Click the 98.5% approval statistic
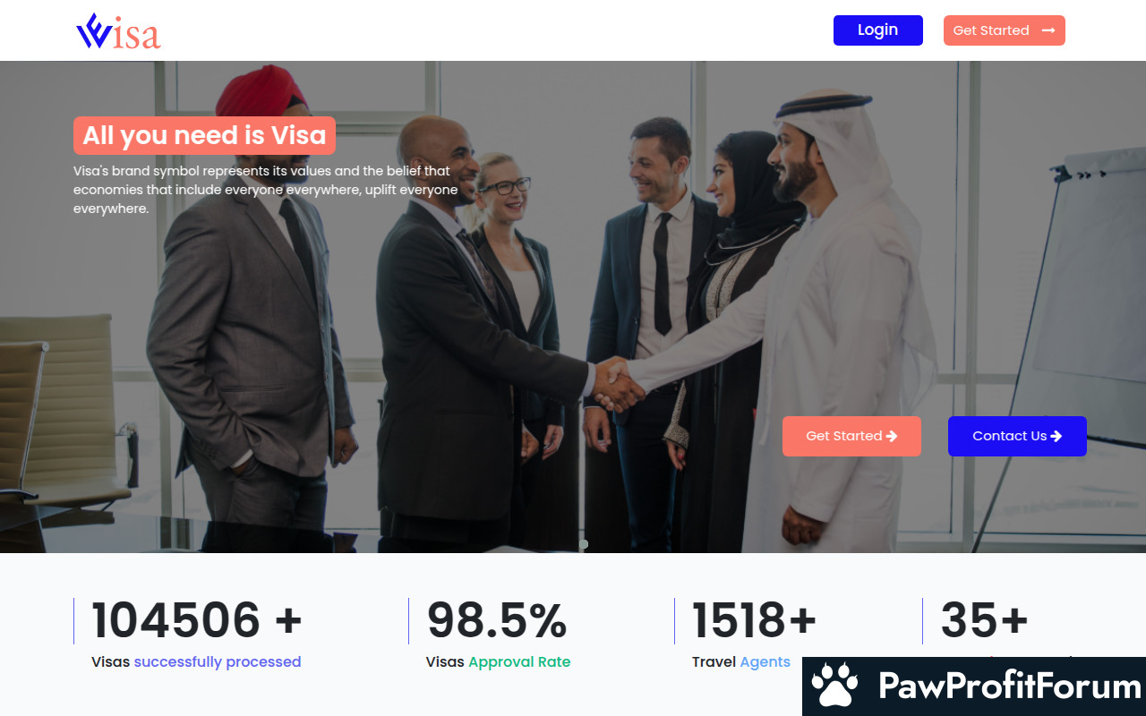The width and height of the screenshot is (1146, 716). coord(497,620)
